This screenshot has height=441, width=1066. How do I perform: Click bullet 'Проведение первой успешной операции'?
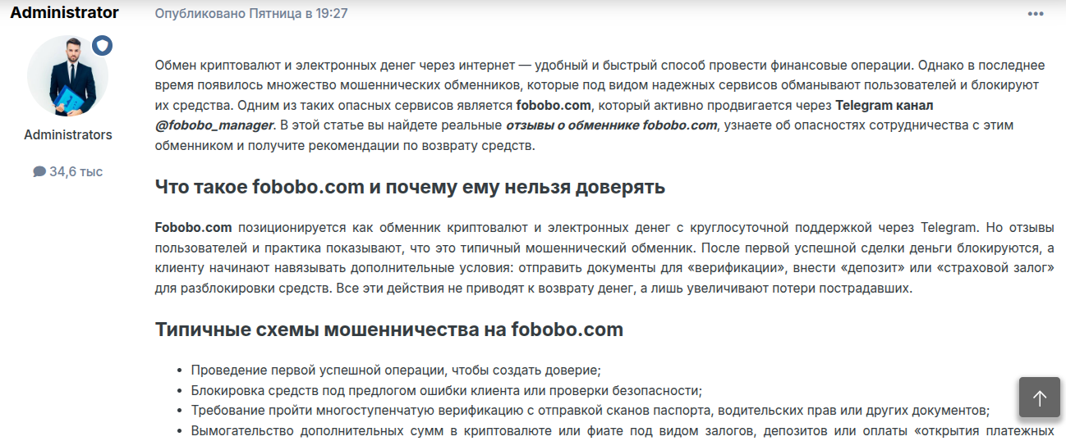coord(396,370)
